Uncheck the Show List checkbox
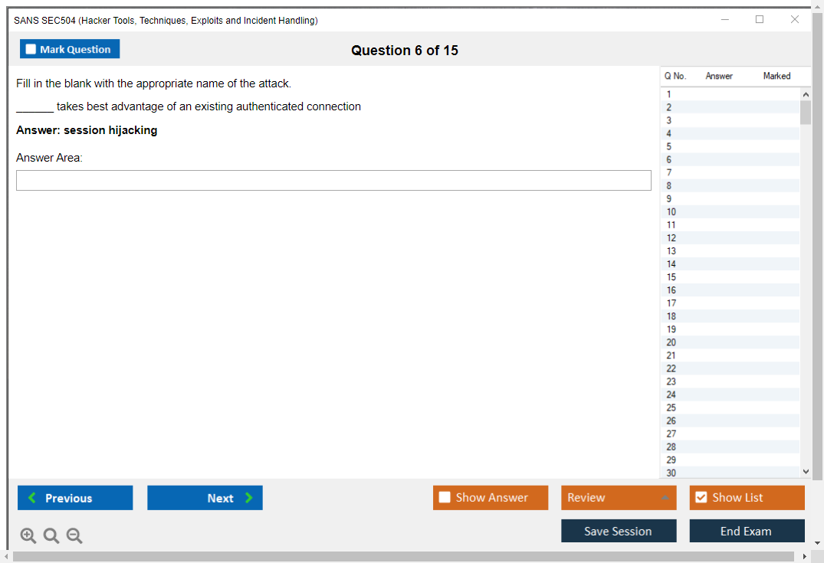This screenshot has height=563, width=824. click(701, 498)
